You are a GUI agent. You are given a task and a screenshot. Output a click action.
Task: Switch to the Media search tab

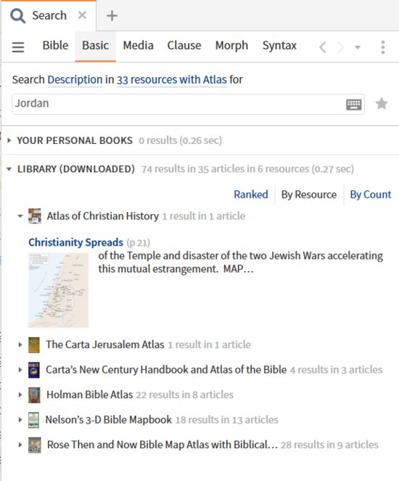(x=138, y=45)
